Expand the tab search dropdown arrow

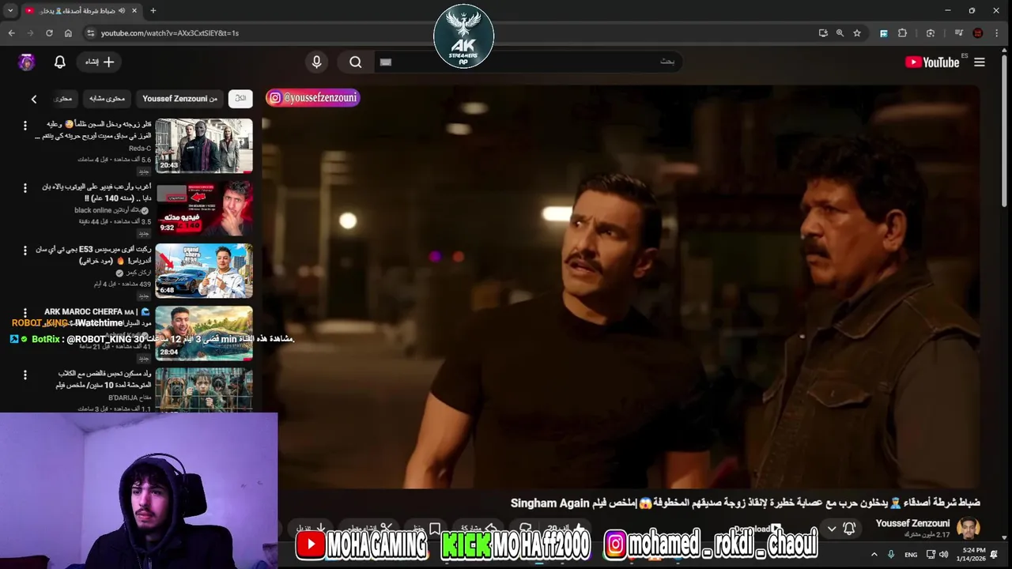[10, 11]
